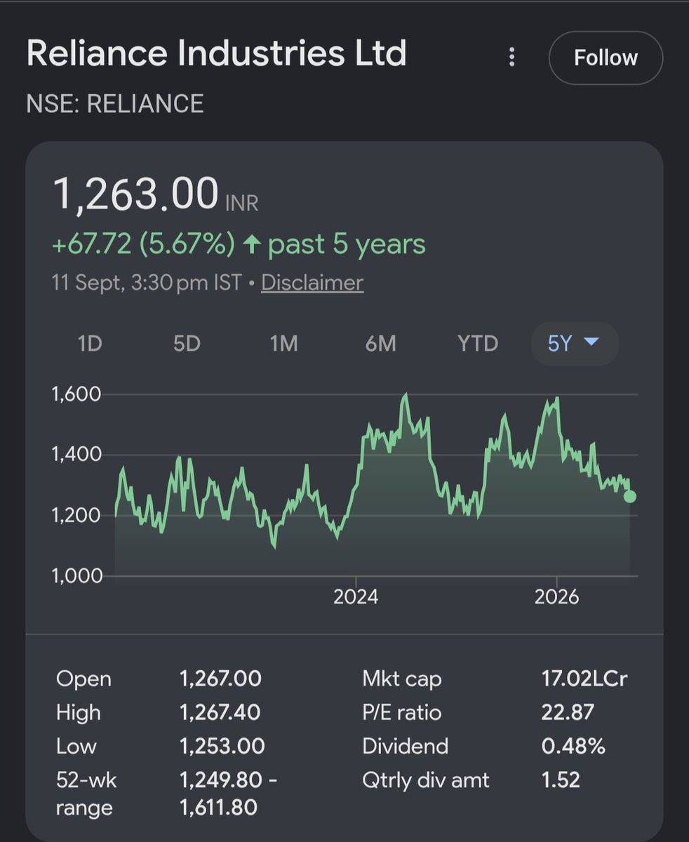Image resolution: width=689 pixels, height=842 pixels.
Task: Click the Low value 1,253.00
Action: [222, 746]
